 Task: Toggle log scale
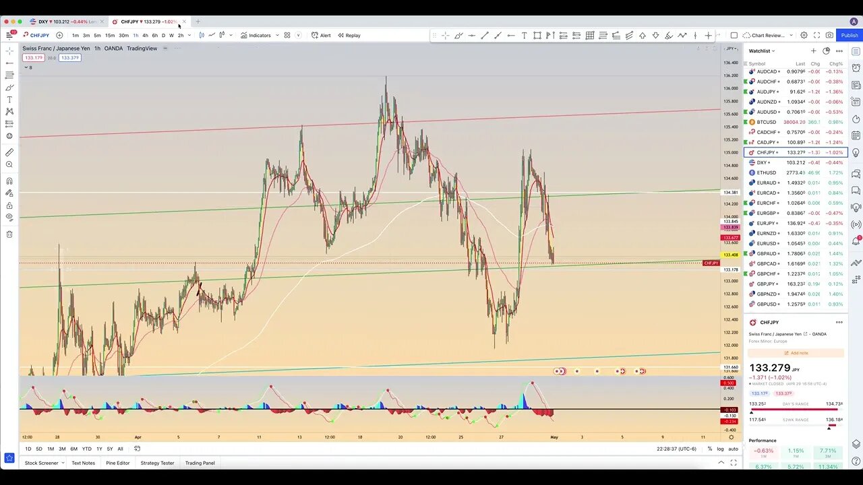pyautogui.click(x=720, y=449)
